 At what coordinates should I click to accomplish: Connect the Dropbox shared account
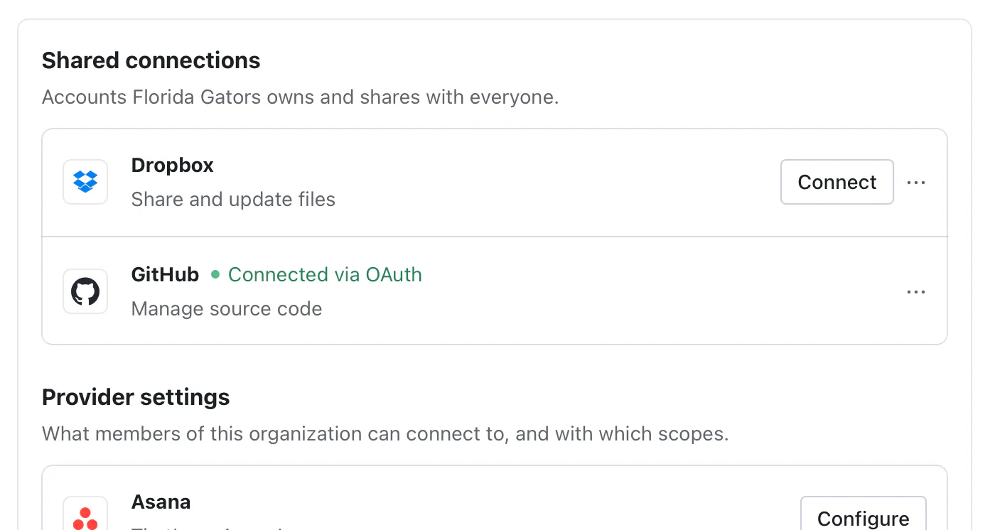pos(837,182)
